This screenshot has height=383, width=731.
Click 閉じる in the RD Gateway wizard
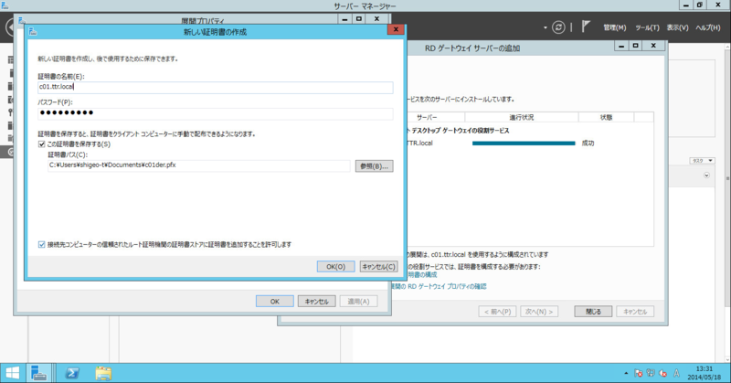[593, 311]
